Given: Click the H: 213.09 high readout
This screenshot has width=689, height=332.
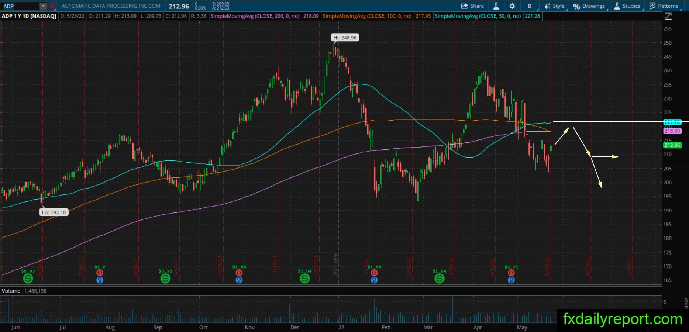Looking at the screenshot, I should tap(125, 16).
